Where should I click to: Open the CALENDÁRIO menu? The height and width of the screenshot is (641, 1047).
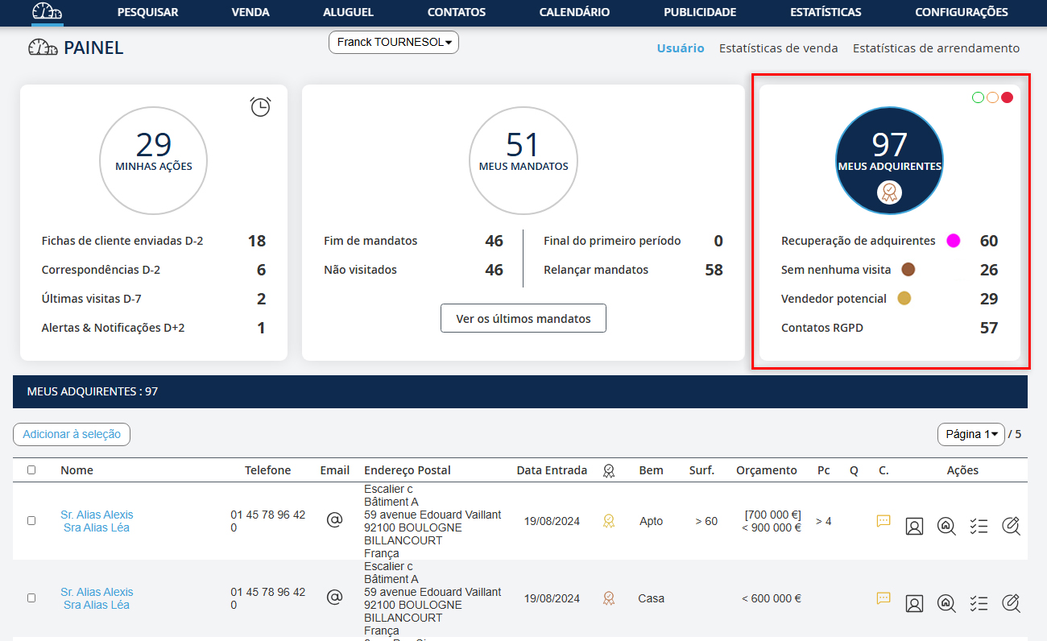pos(574,12)
